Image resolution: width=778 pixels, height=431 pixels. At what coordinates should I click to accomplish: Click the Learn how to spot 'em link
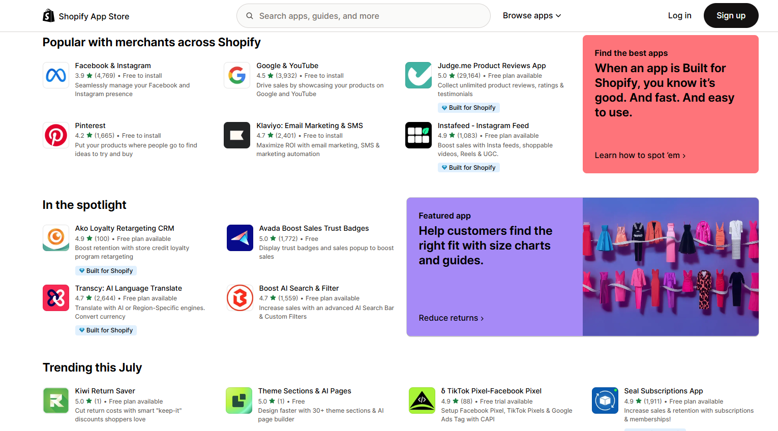click(639, 155)
